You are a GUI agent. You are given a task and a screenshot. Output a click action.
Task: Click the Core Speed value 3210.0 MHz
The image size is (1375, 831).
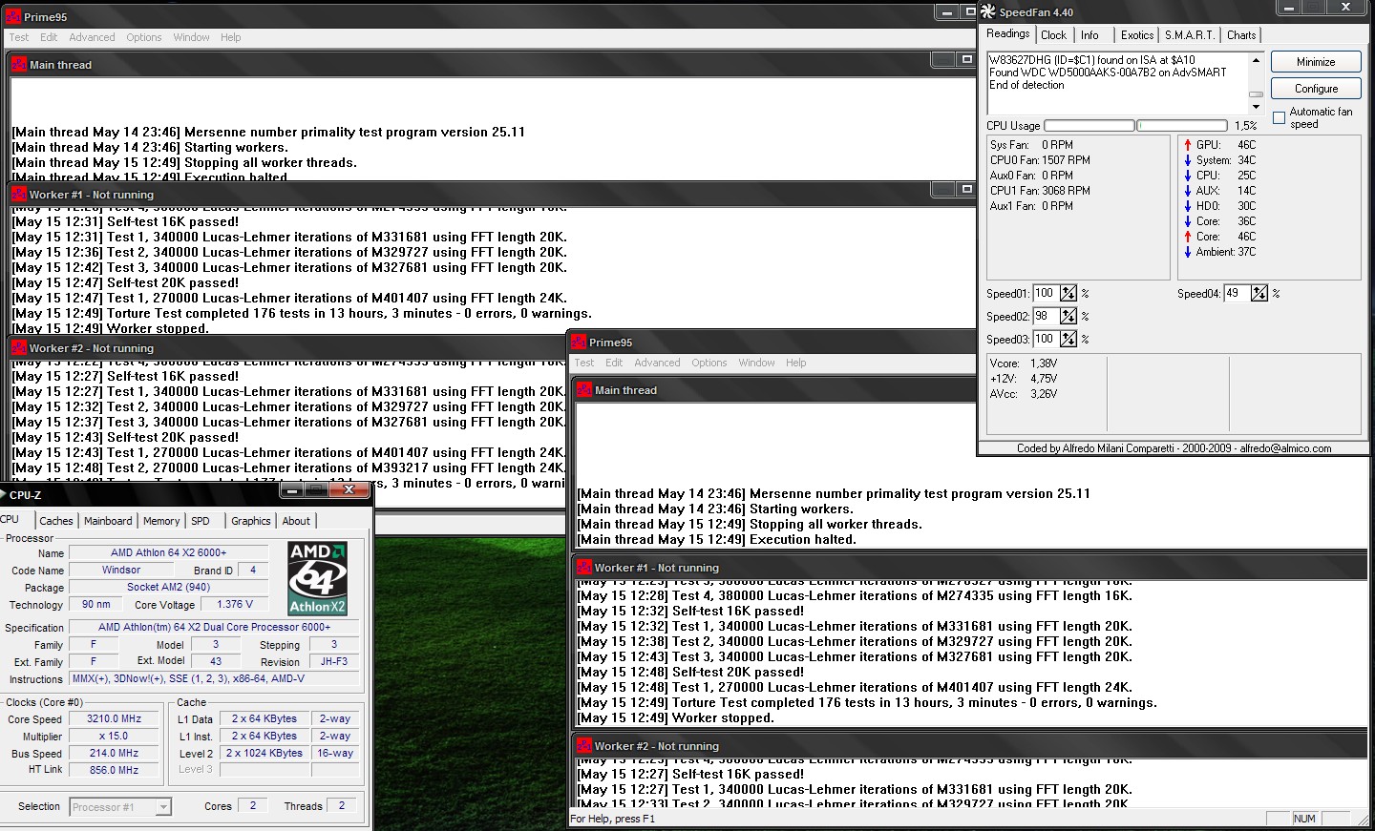(114, 719)
